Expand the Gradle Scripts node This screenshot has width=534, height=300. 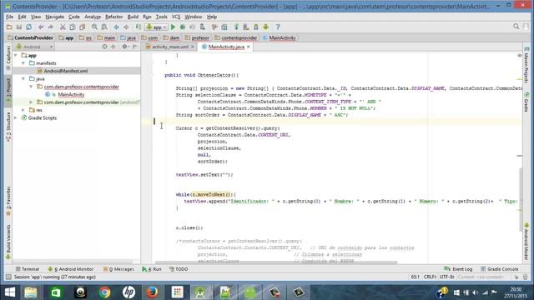(x=16, y=117)
